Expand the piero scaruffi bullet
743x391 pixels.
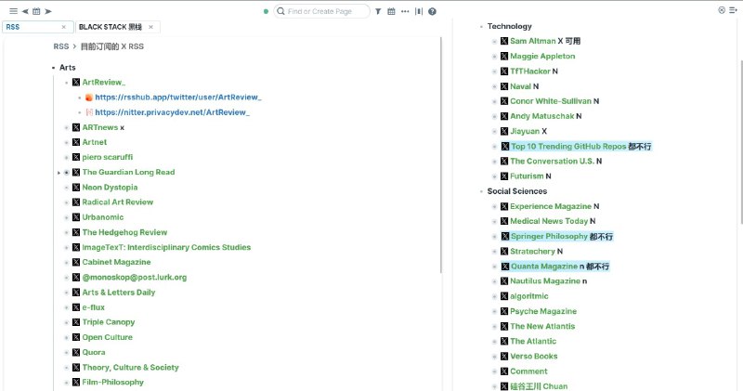[66, 157]
